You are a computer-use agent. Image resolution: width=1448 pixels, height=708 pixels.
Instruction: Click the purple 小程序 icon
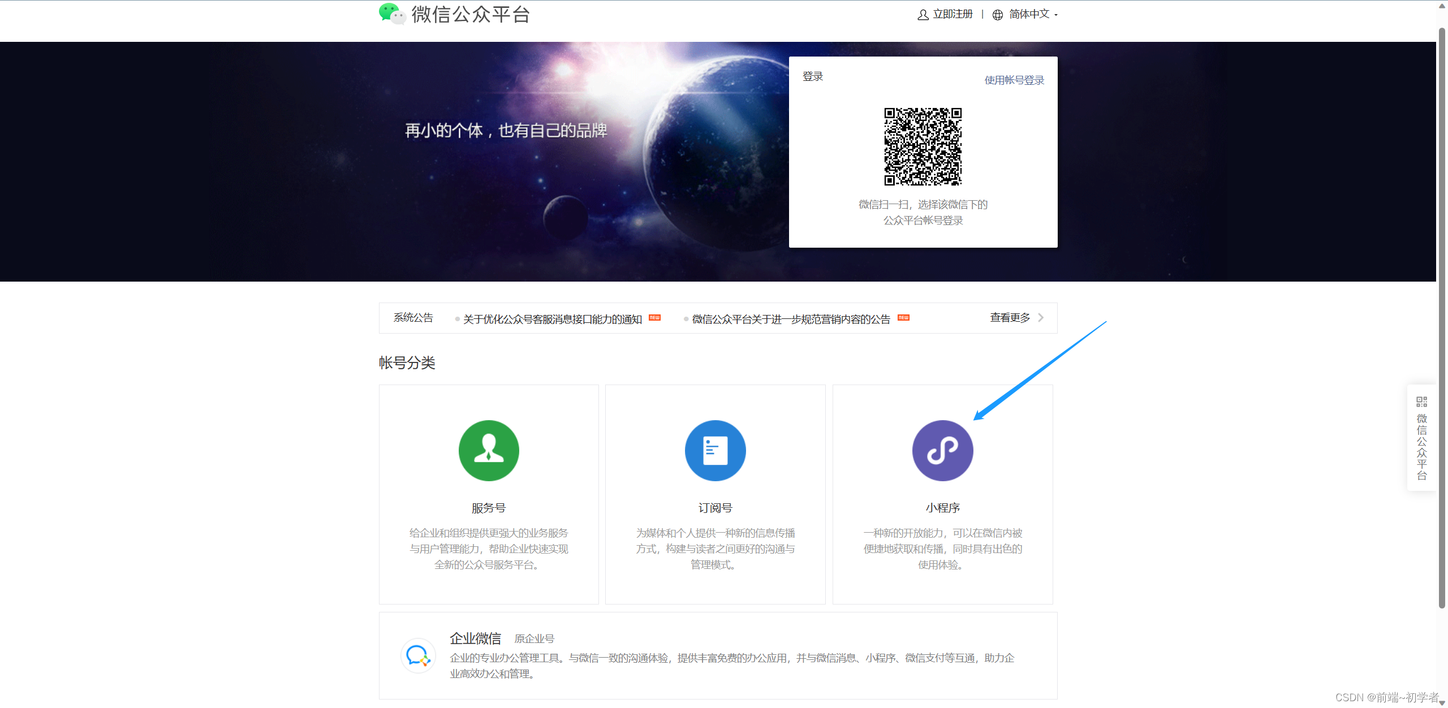click(942, 451)
